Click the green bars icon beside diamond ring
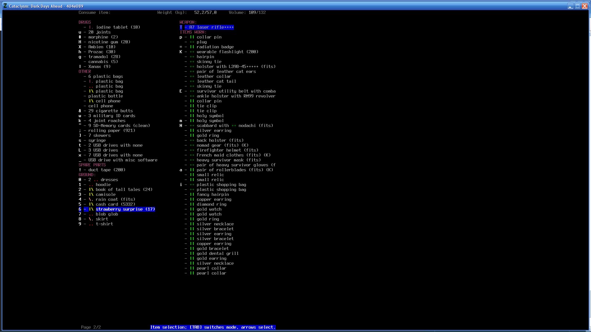 192,204
